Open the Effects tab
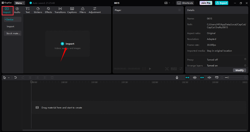 (48, 10)
